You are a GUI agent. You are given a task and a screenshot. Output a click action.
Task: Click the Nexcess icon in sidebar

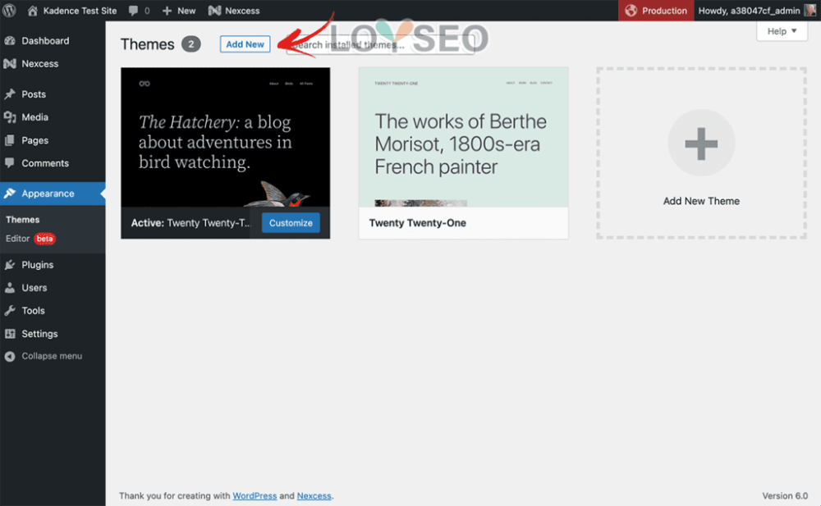point(10,64)
